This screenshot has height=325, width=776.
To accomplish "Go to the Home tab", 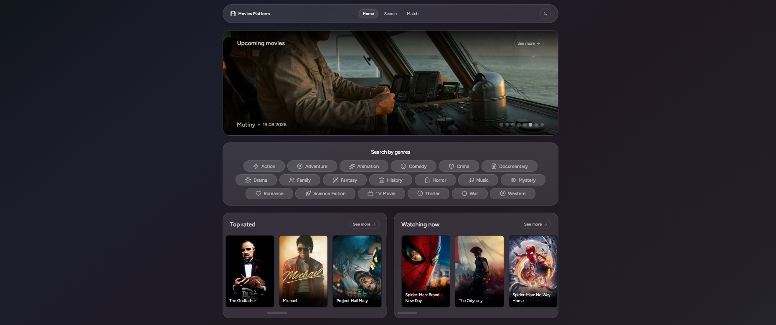I will [368, 14].
